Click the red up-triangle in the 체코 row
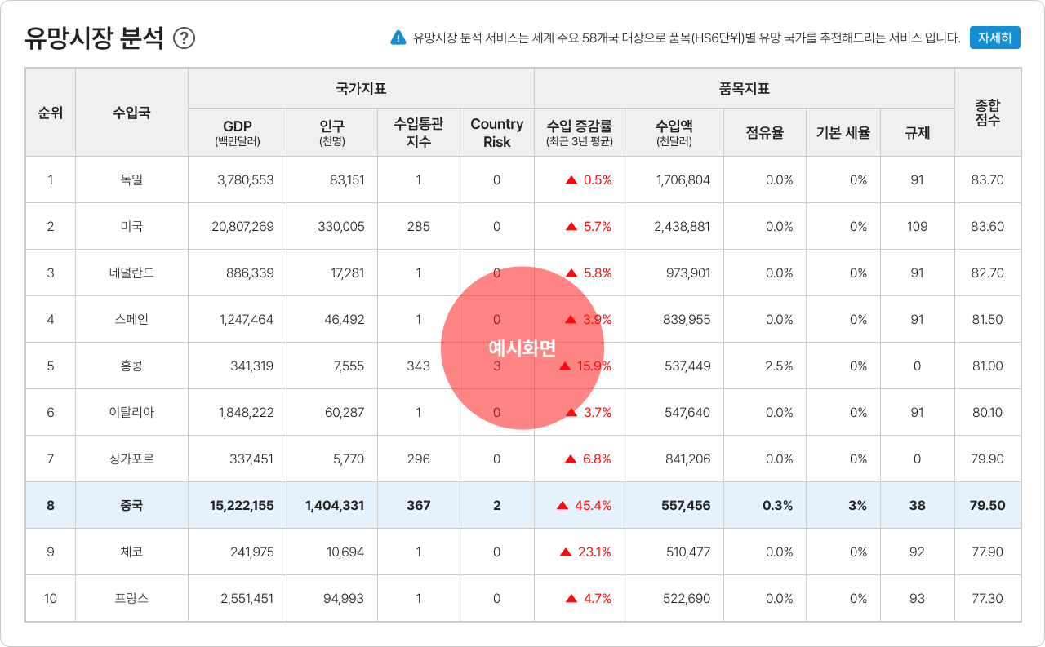 pyautogui.click(x=565, y=552)
